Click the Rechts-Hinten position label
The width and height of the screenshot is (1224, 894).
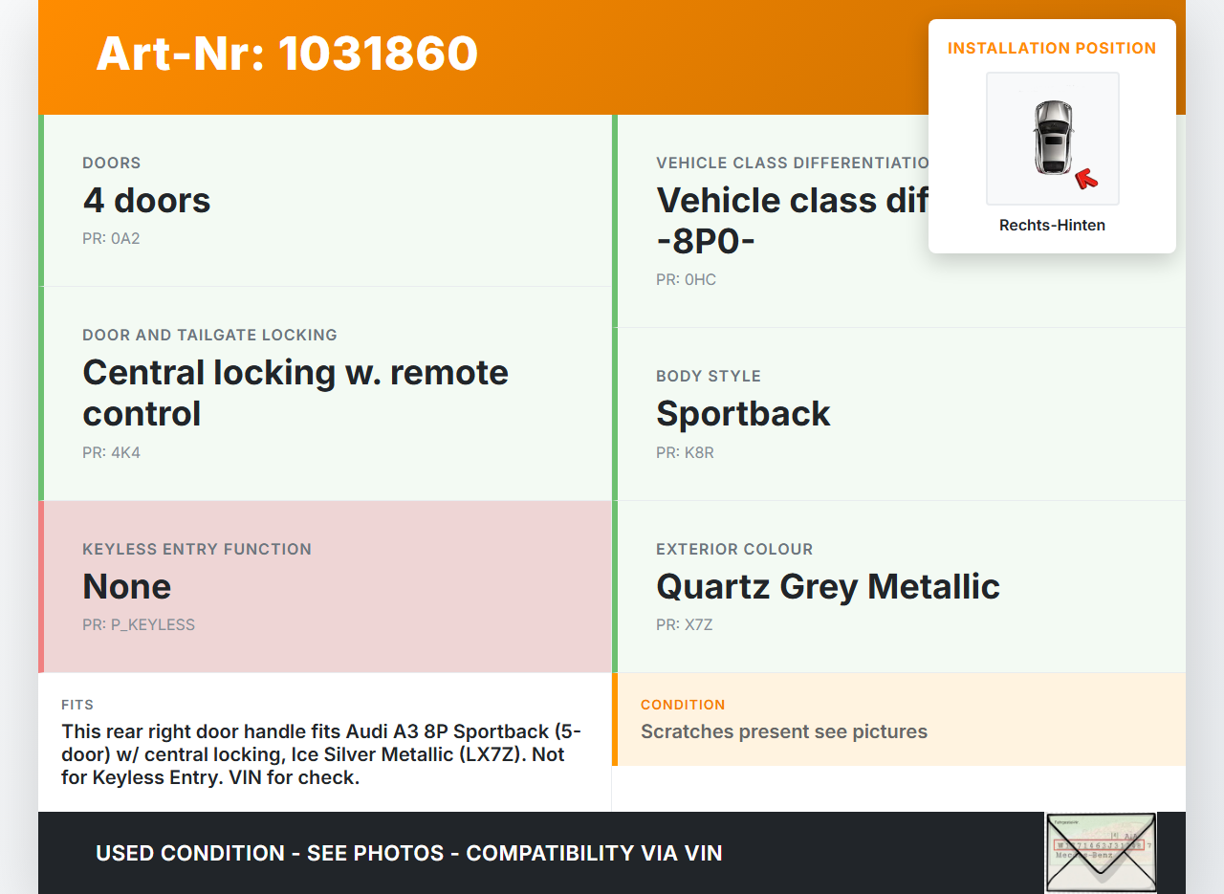pyautogui.click(x=1052, y=226)
